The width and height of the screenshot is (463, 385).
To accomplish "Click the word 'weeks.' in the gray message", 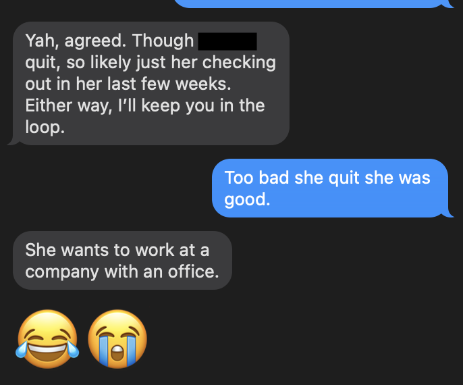I will click(x=203, y=84).
